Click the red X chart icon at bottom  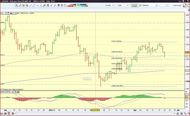click(x=9, y=114)
